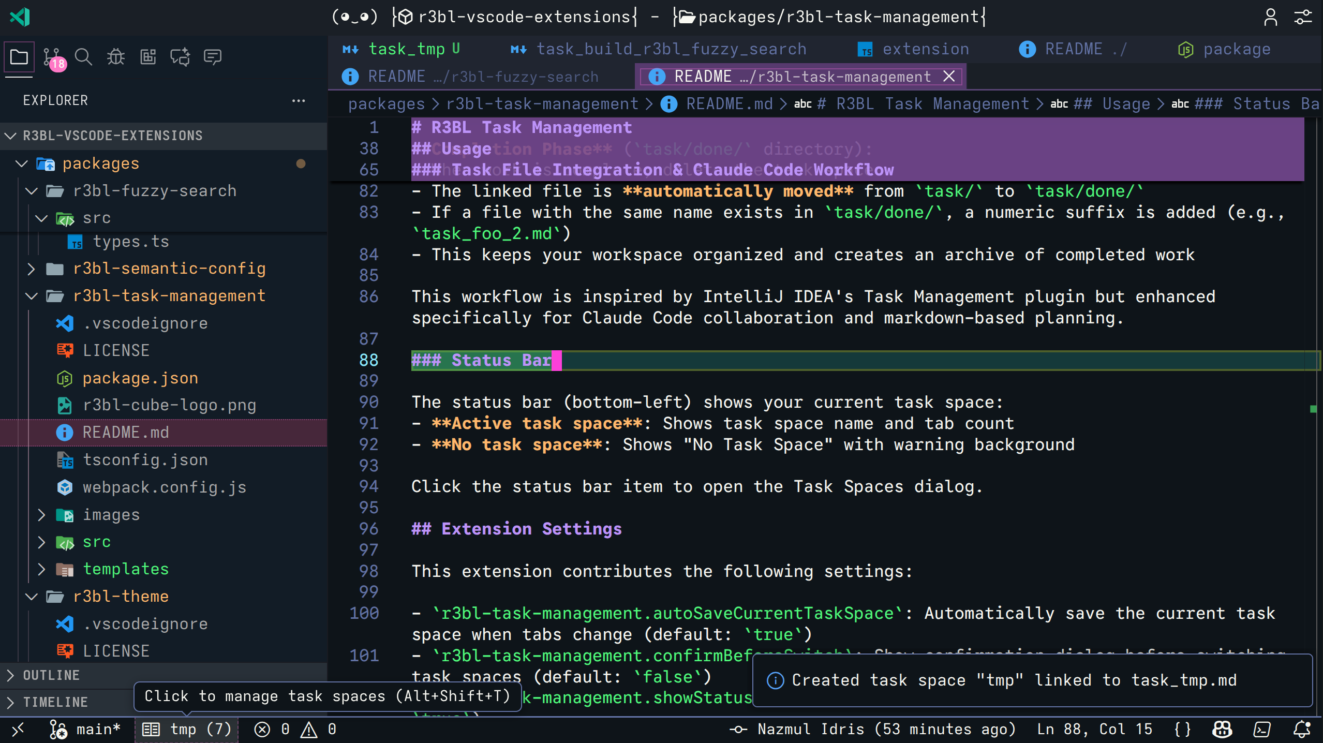Open the Source Control view showing 18 changes
Viewport: 1323px width, 743px height.
pos(51,56)
